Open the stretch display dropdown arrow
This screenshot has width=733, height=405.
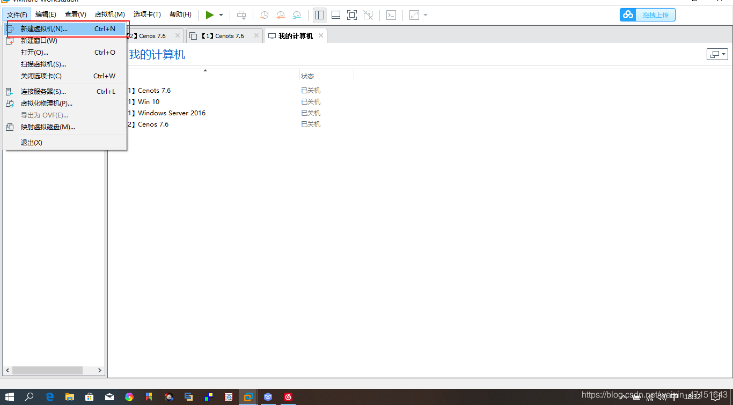[x=426, y=15]
